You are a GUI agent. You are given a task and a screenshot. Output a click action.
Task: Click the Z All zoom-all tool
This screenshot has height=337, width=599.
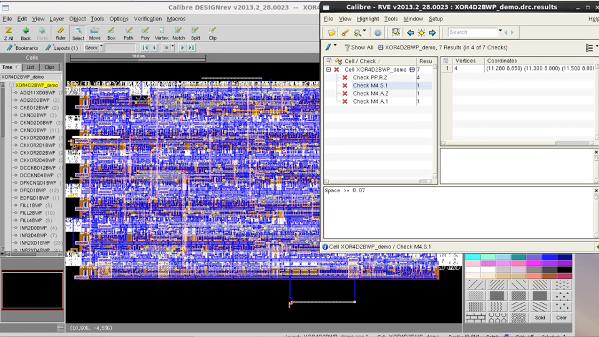(8, 34)
